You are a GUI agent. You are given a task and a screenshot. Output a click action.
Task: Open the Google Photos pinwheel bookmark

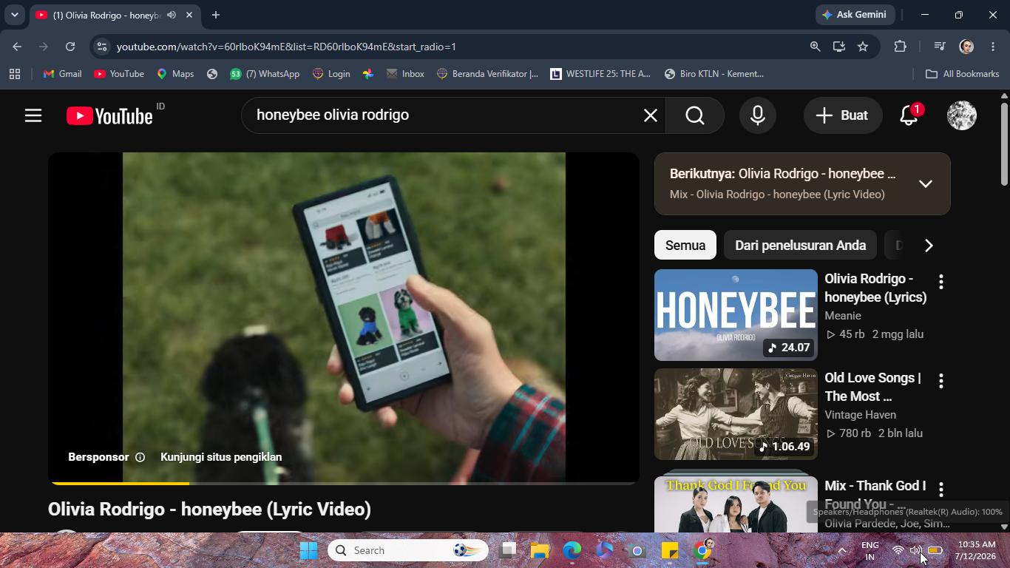368,74
